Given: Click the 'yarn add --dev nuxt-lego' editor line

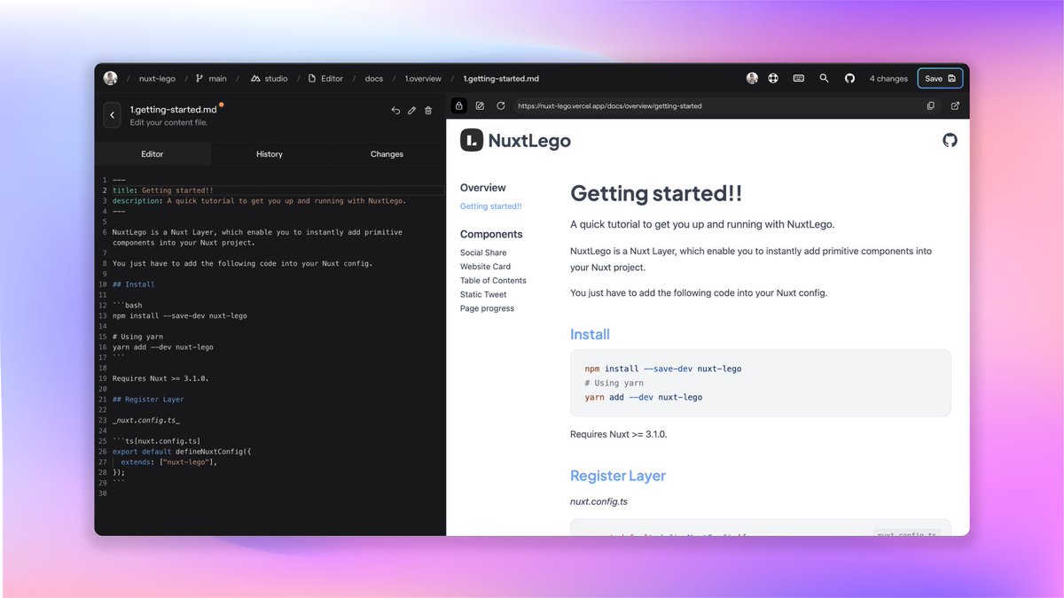Looking at the screenshot, I should pos(163,347).
